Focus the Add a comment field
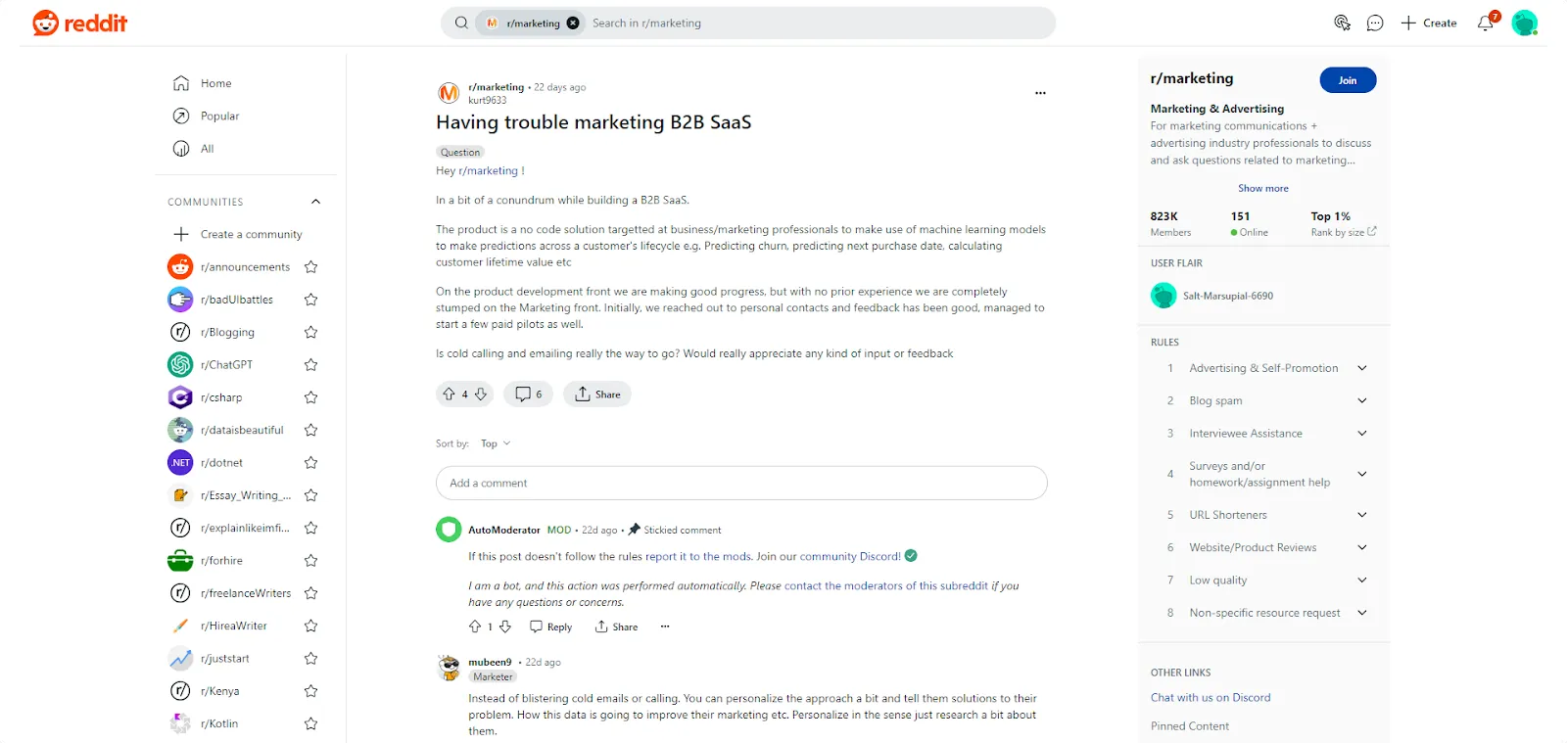The height and width of the screenshot is (743, 1567). 741,483
